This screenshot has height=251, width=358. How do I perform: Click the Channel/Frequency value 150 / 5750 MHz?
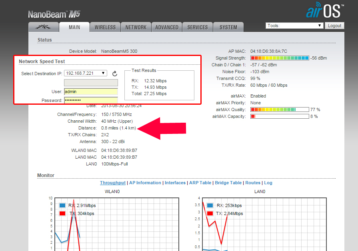[x=116, y=114]
